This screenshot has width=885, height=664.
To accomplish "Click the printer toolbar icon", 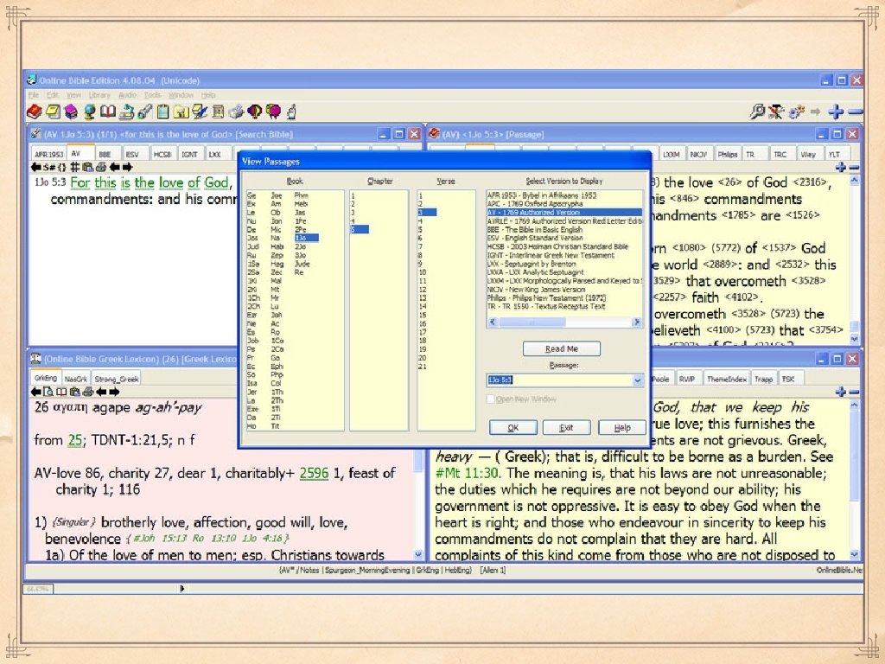I will click(x=237, y=112).
